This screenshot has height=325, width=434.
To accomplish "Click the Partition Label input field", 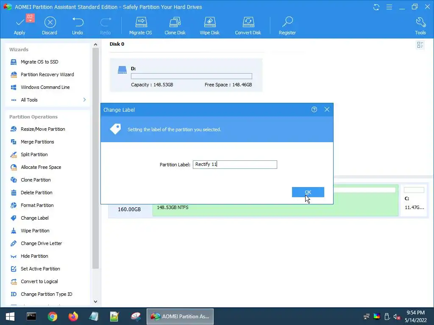I will tap(235, 165).
